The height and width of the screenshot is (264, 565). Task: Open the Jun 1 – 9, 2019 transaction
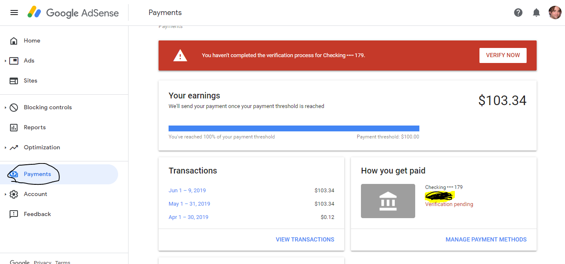point(187,190)
